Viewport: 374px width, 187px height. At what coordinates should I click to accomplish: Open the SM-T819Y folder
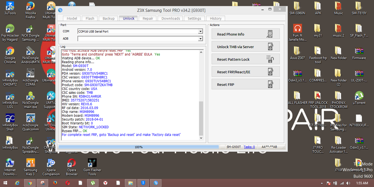click(359, 8)
